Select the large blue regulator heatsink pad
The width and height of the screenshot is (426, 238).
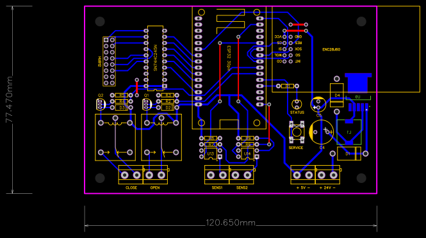358,83
